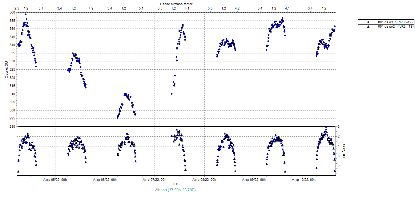Screen dimensions: 419x198
Task: Click the triangle marker in the so2 legend entry
Action: [x=368, y=27]
